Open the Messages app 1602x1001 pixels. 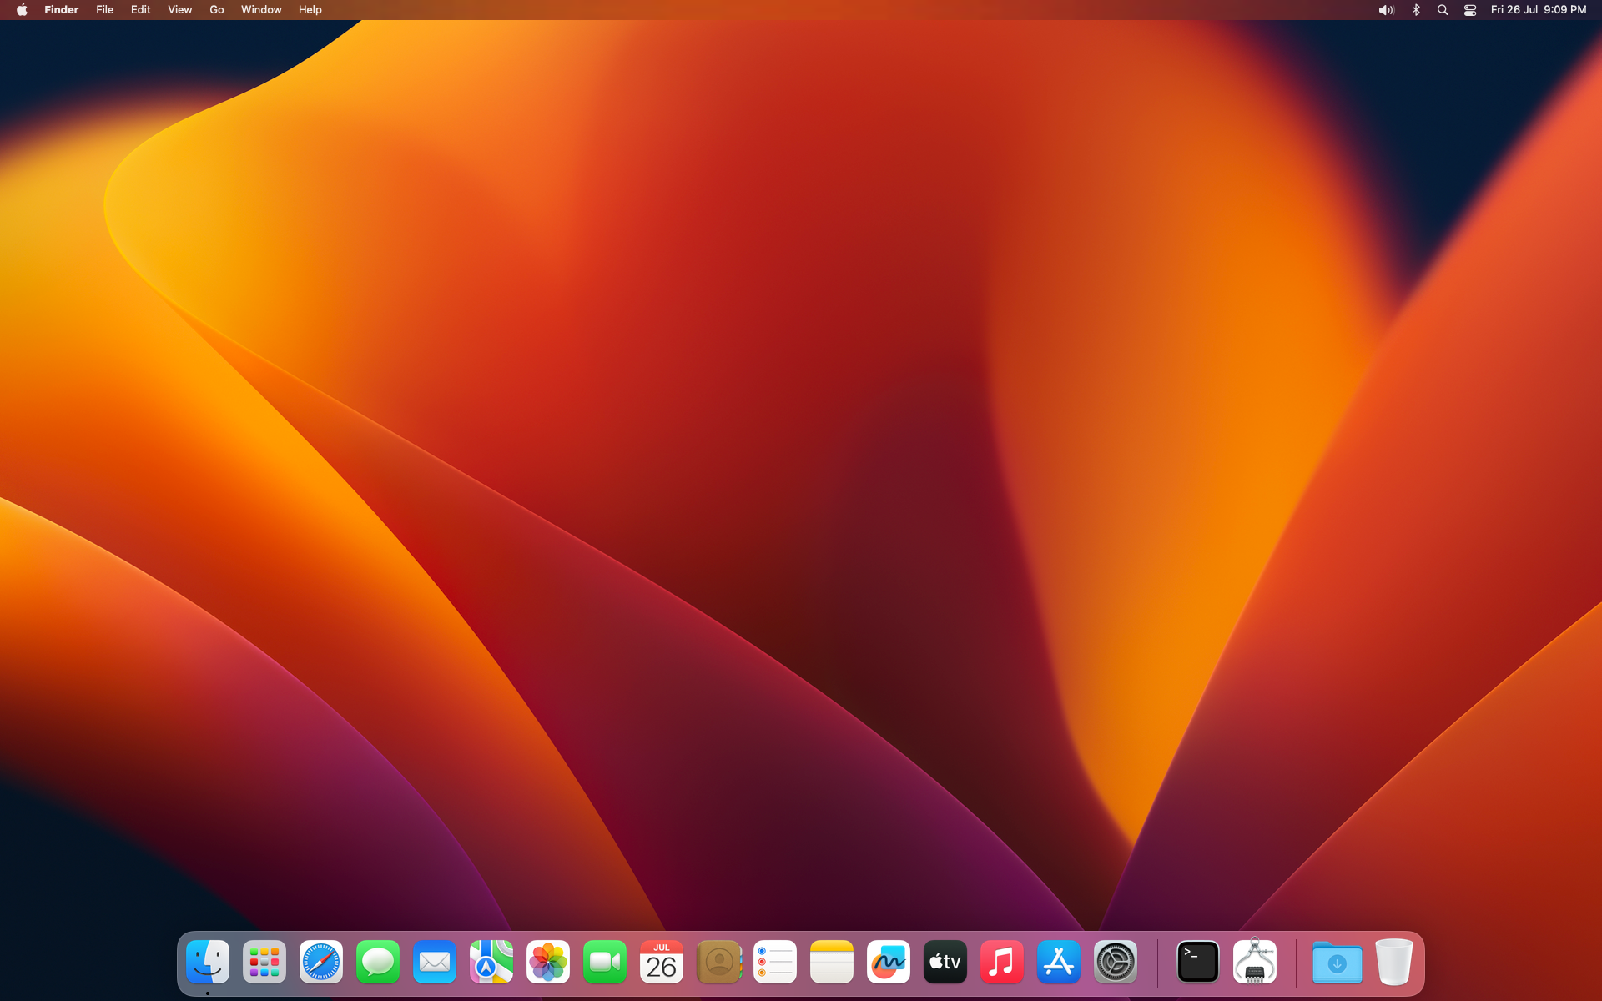378,963
